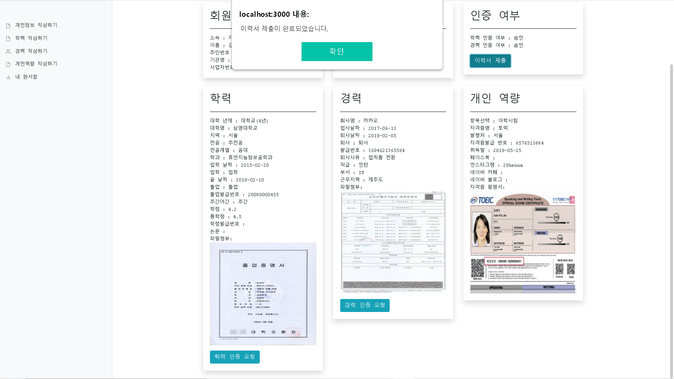
Task: Open the 졸업증명서 graduation certificate image
Action: (263, 294)
